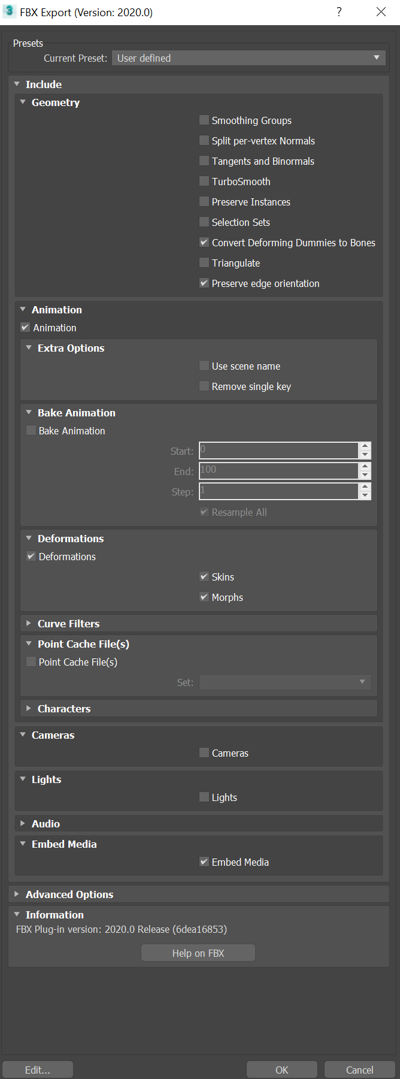Collapse the Deformations group
The height and width of the screenshot is (1079, 400).
point(29,539)
